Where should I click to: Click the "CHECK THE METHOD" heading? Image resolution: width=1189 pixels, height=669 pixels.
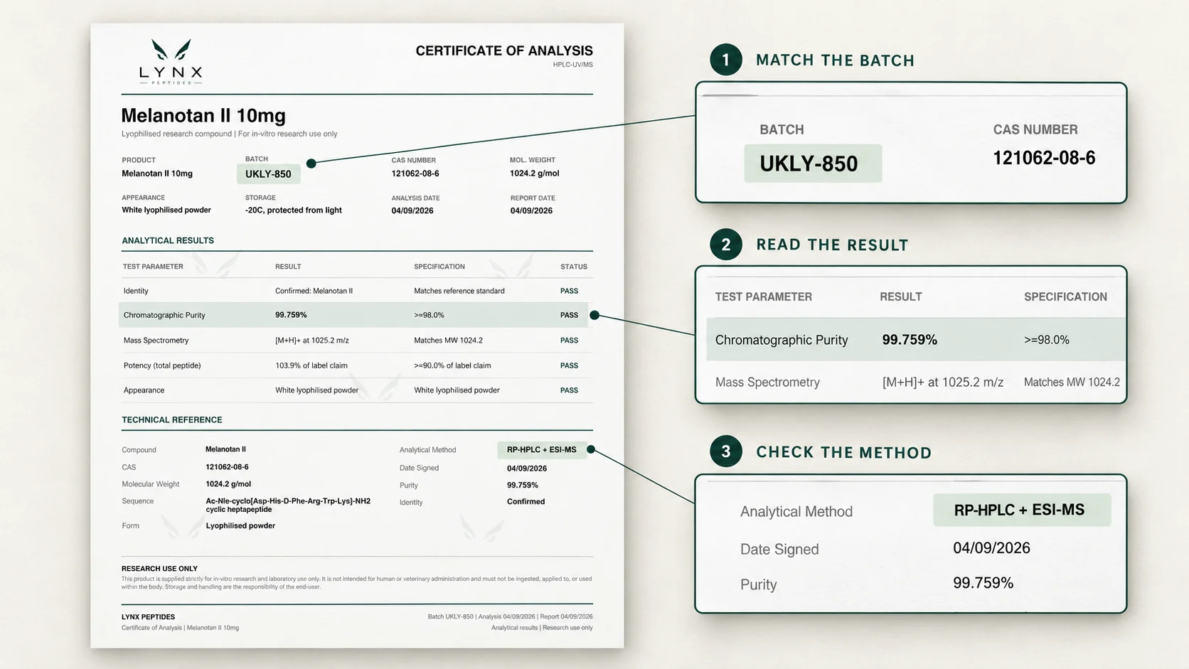coord(844,453)
